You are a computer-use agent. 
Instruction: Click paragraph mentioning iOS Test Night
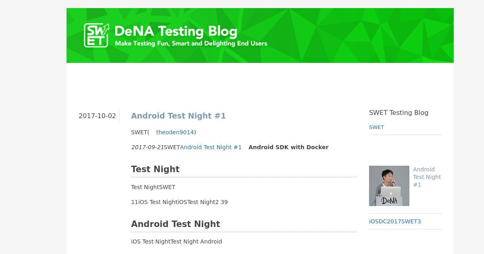tap(179, 202)
